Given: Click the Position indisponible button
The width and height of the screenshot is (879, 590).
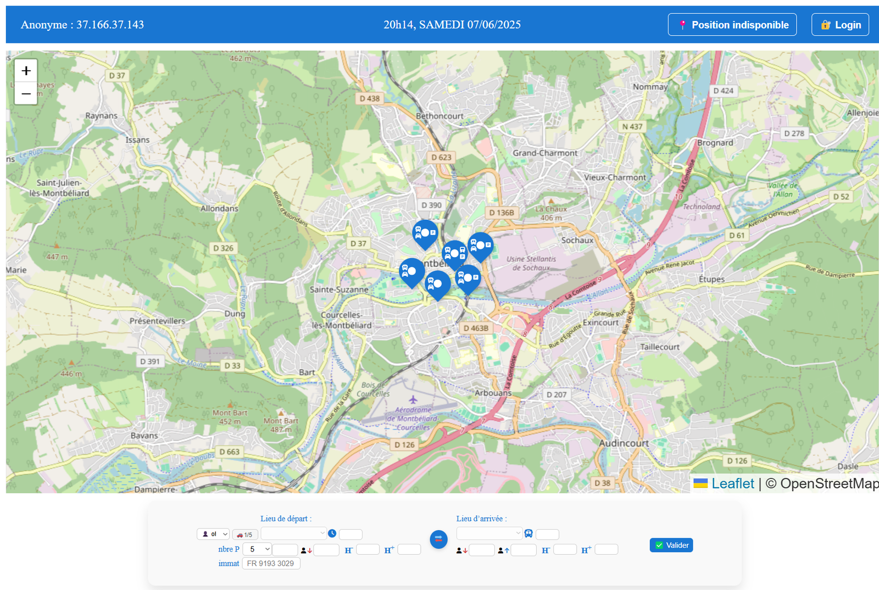Looking at the screenshot, I should 732,25.
